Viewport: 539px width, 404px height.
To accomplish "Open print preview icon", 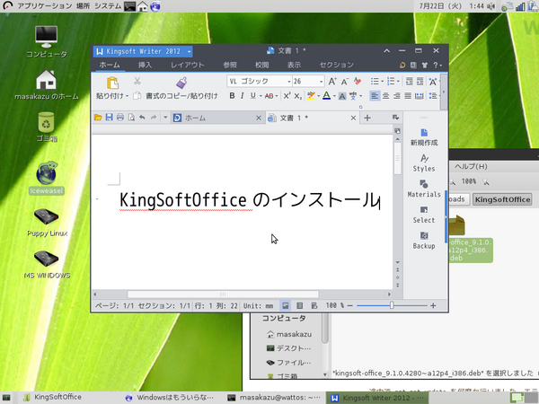I will pyautogui.click(x=131, y=118).
